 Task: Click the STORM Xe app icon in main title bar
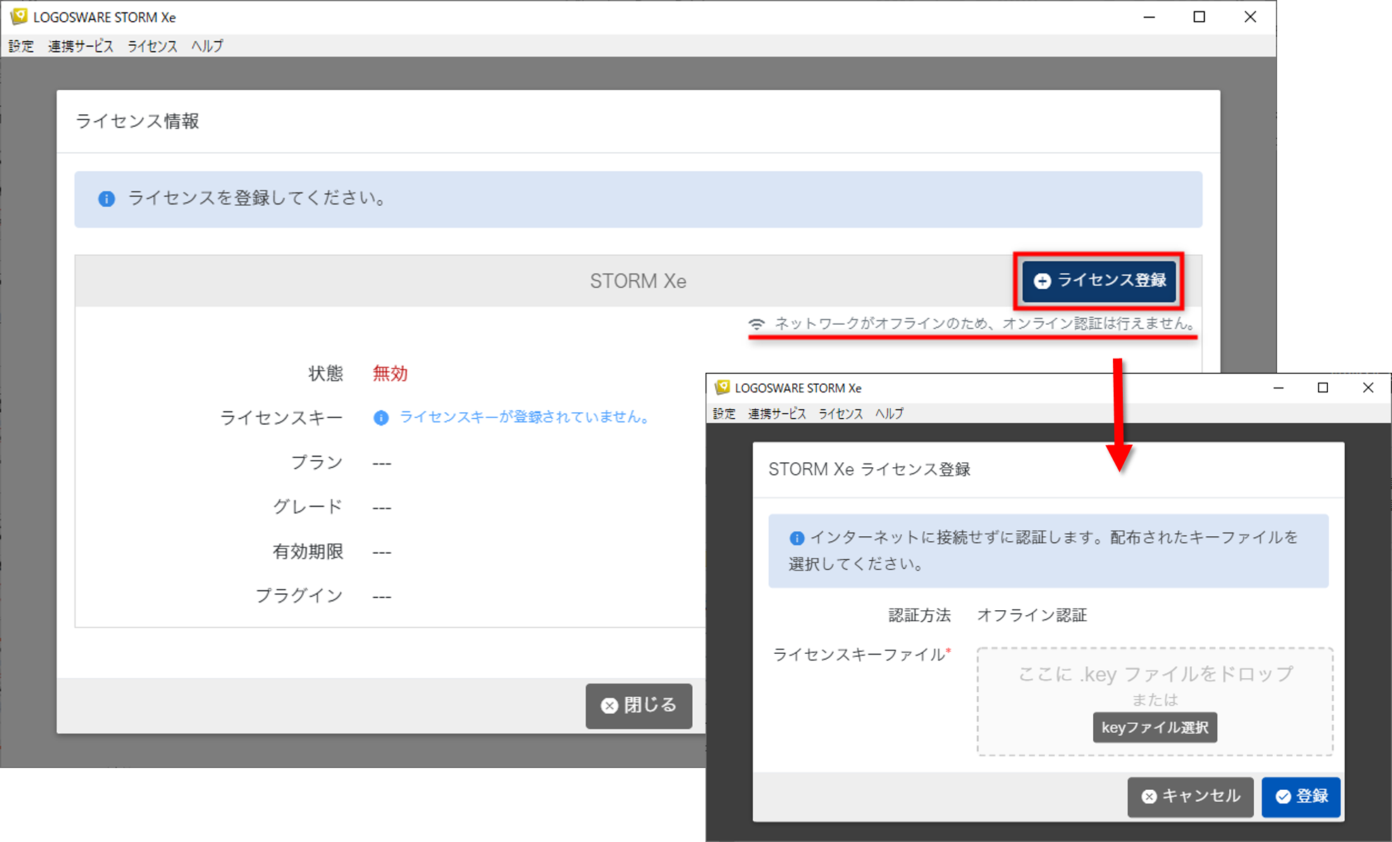[18, 16]
